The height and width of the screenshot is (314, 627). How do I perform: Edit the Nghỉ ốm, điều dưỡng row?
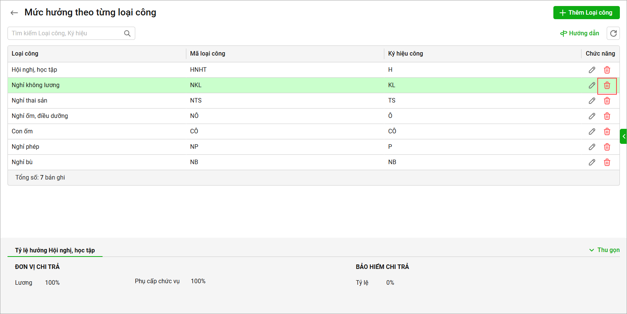coord(592,116)
